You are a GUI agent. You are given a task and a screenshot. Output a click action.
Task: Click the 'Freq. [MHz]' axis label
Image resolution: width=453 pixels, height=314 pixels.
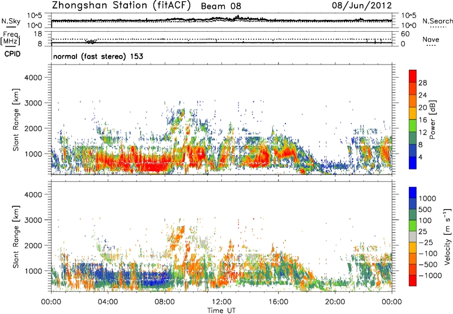tap(10, 38)
